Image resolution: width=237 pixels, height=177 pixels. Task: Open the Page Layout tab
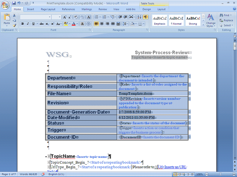point(48,9)
